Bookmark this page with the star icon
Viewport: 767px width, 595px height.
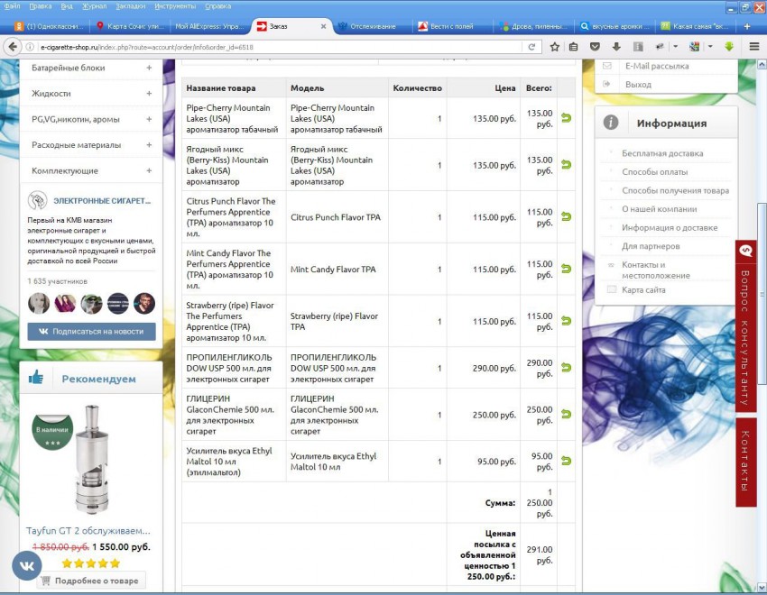point(554,46)
